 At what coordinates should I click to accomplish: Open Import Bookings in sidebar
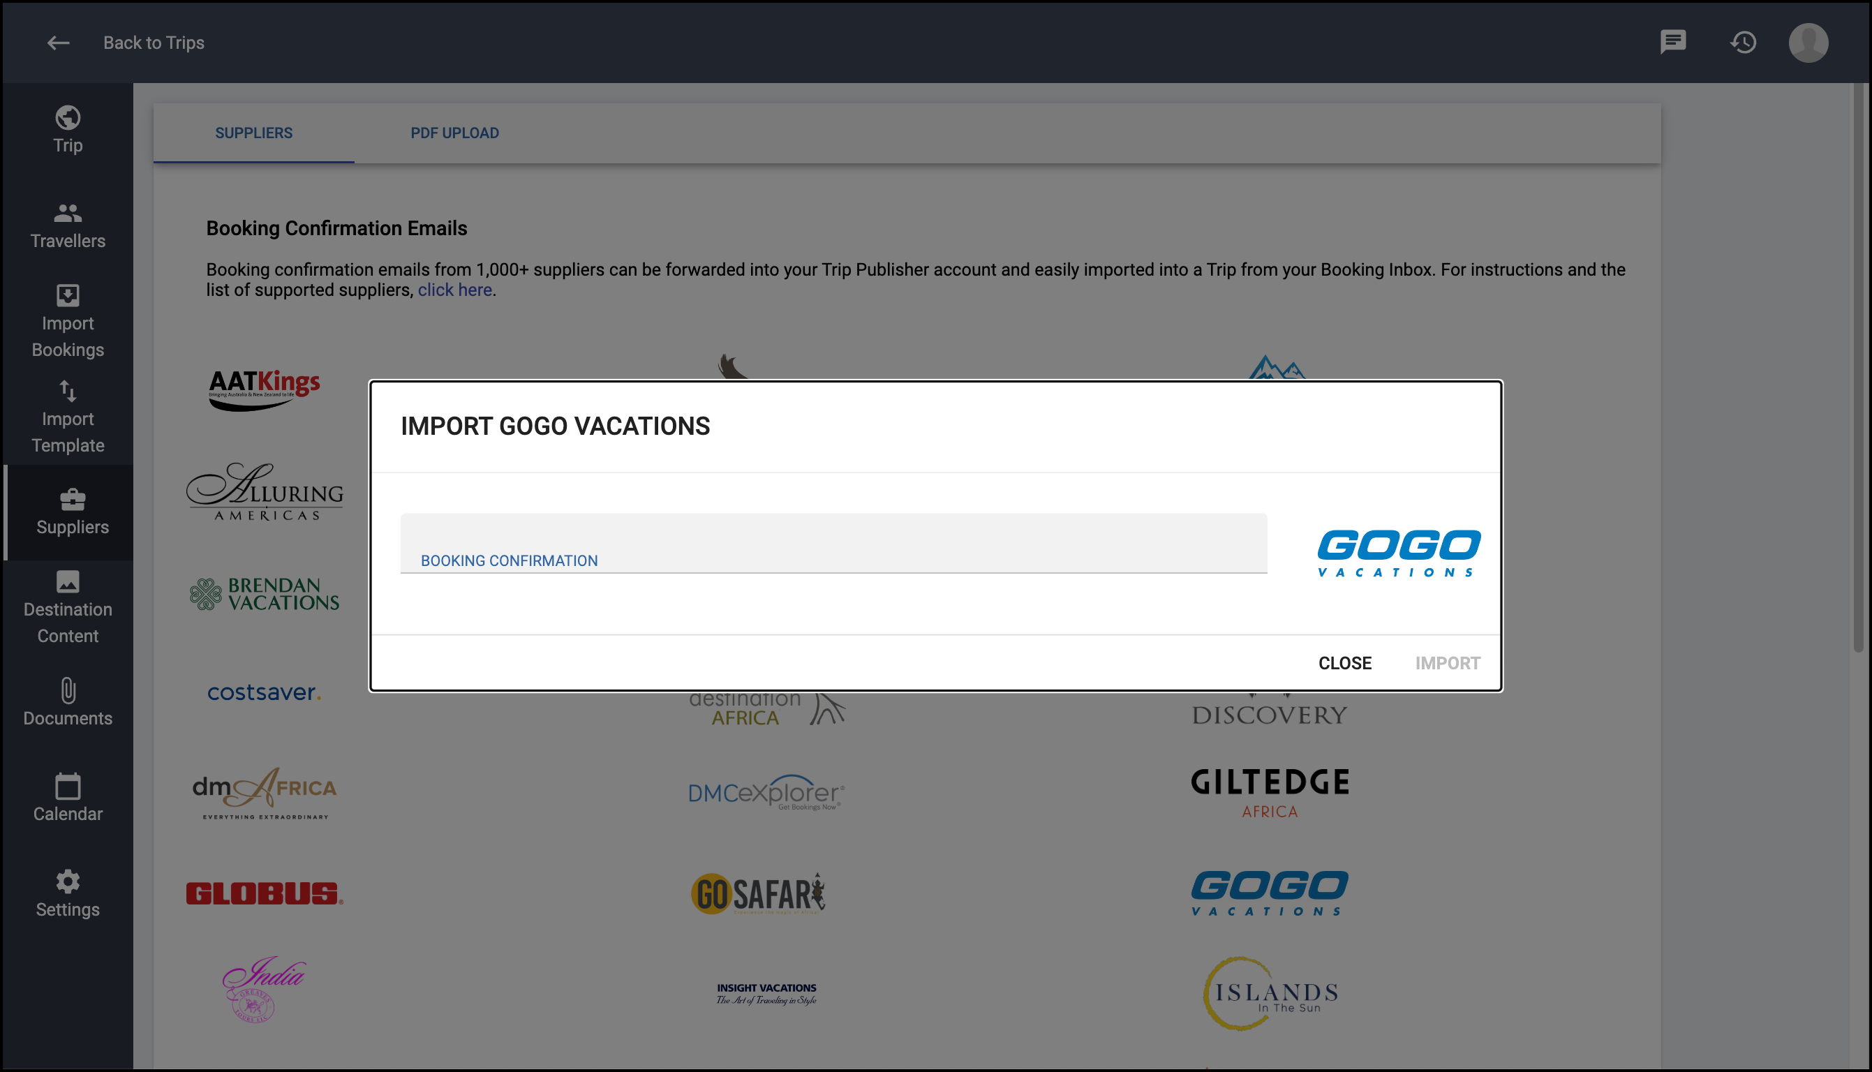tap(68, 321)
